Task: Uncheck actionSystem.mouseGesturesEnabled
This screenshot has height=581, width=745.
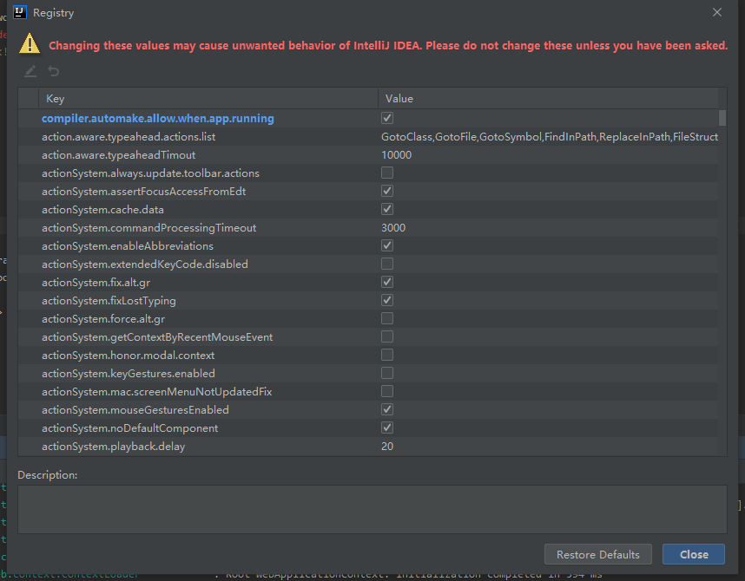Action: pyautogui.click(x=387, y=409)
